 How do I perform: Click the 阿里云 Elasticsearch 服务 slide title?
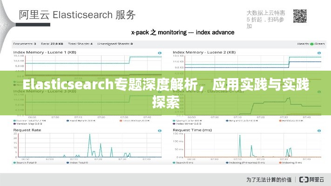coord(77,15)
